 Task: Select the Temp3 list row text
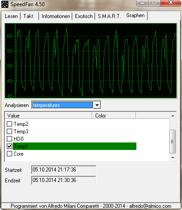pyautogui.click(x=21, y=132)
